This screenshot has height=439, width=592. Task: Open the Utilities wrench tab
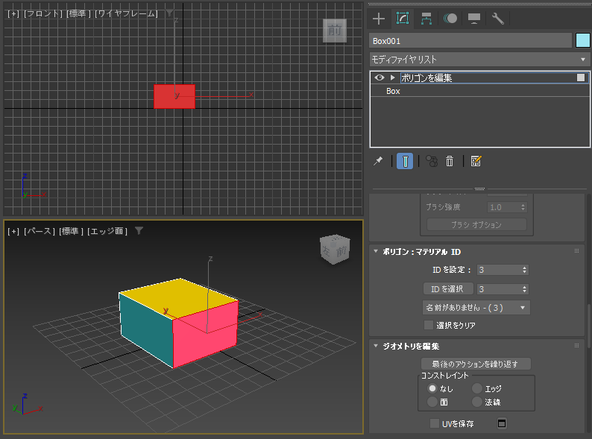tap(497, 19)
